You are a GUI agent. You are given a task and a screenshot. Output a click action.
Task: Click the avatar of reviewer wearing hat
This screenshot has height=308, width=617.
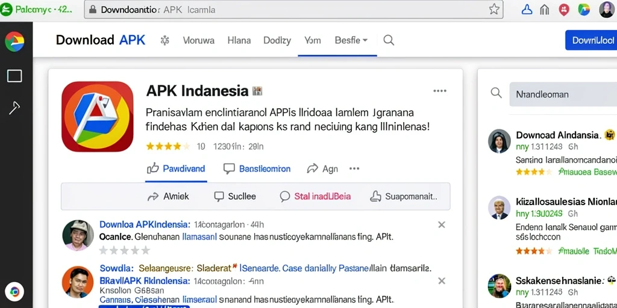tap(78, 235)
